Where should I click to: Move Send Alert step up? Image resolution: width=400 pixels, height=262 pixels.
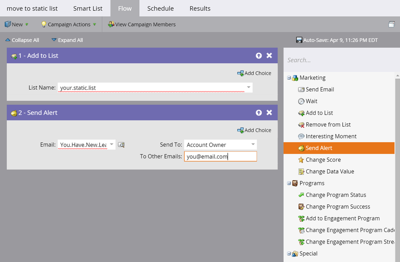(x=259, y=113)
